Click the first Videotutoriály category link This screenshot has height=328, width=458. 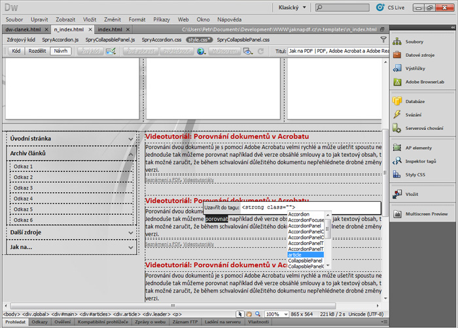pos(199,180)
